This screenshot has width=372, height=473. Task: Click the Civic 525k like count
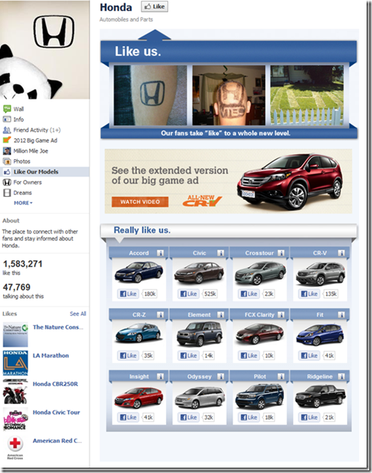[210, 294]
